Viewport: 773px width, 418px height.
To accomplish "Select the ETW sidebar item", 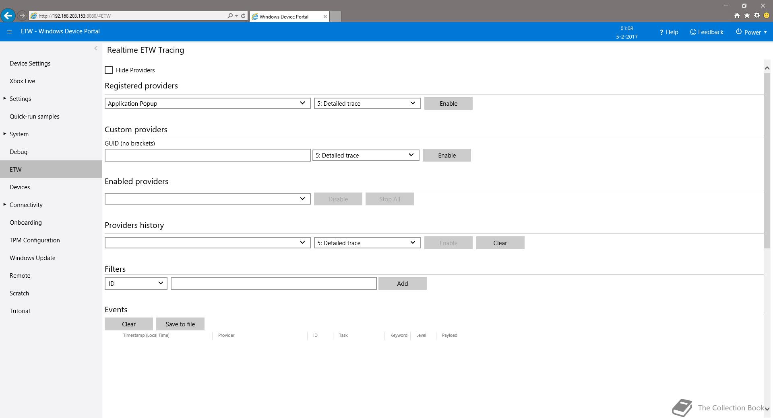I will click(x=51, y=169).
